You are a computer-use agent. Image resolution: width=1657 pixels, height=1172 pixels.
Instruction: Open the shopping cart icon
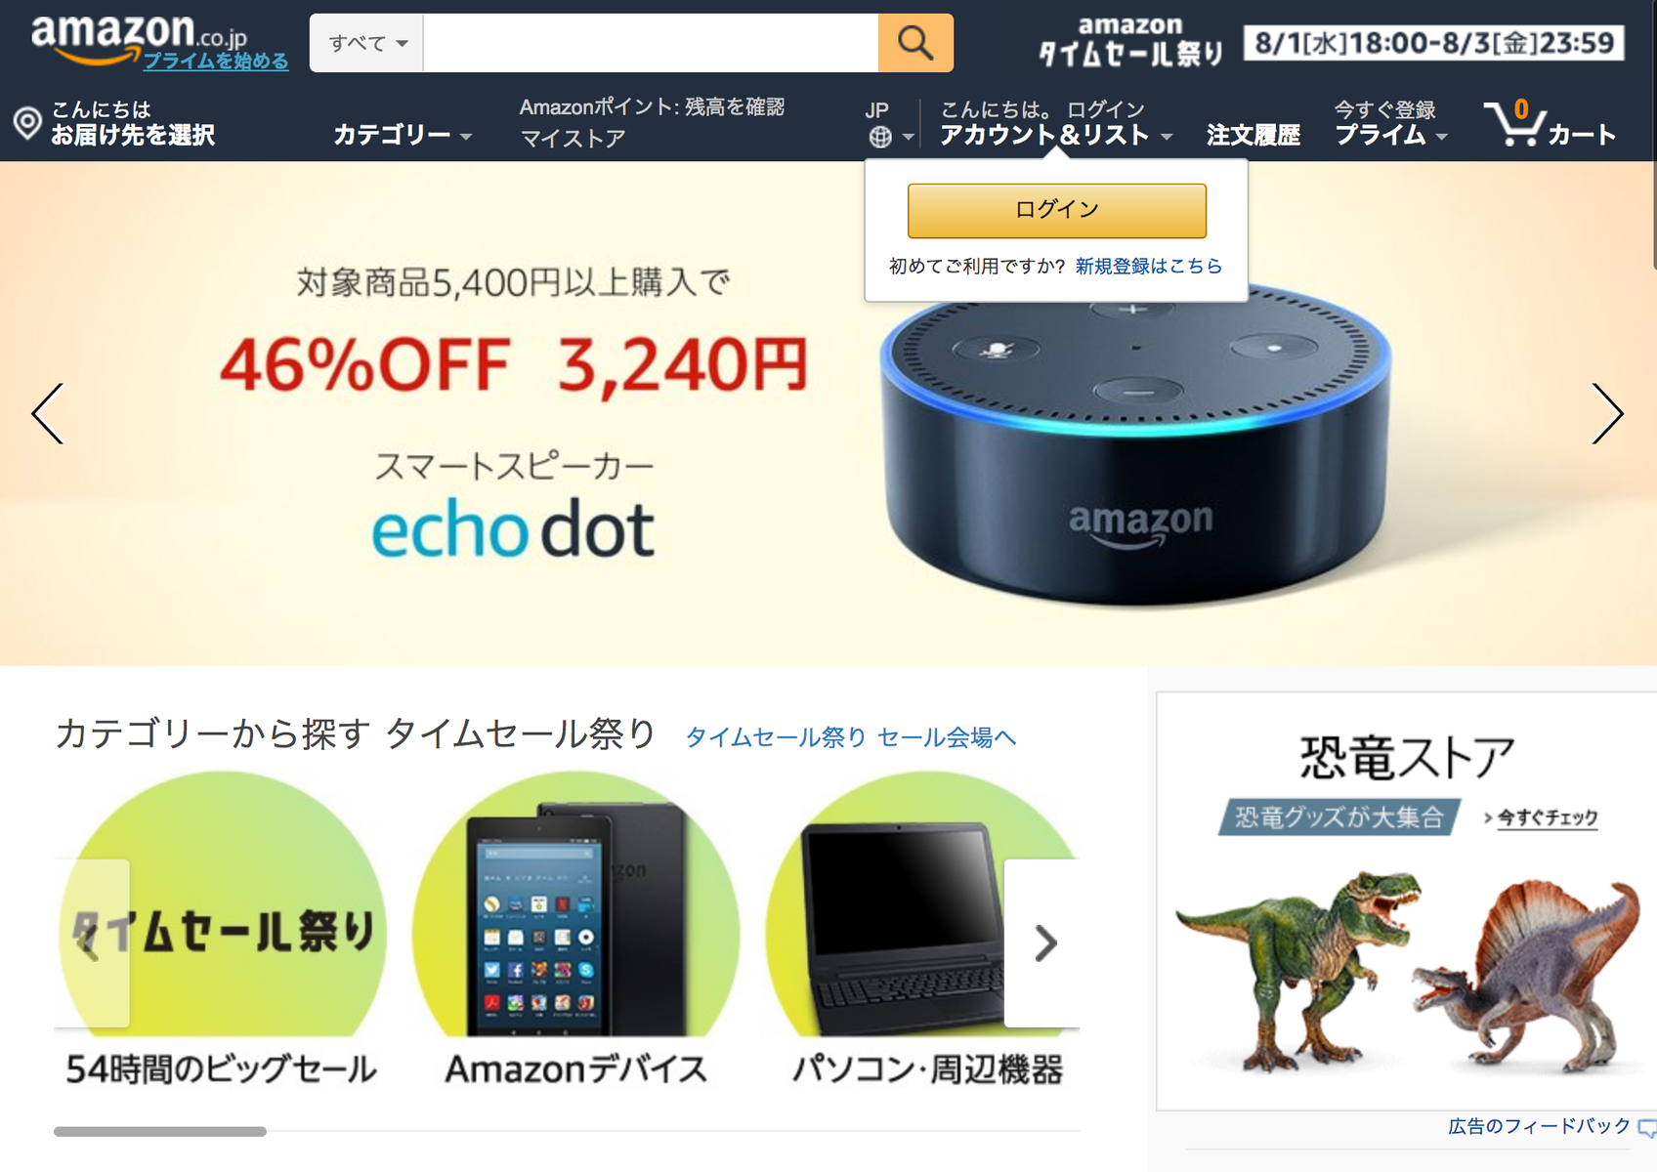point(1514,123)
